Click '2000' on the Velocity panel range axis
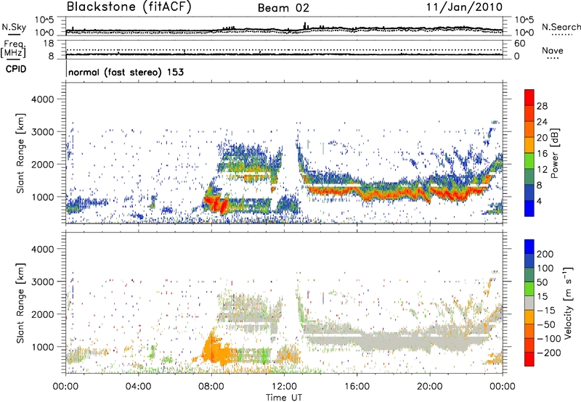Viewport: 581px width, 402px height. point(42,314)
